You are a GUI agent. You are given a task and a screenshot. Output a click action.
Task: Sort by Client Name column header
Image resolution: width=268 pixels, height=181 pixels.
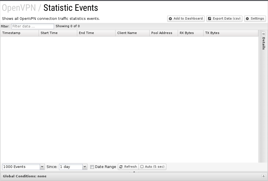(133, 33)
